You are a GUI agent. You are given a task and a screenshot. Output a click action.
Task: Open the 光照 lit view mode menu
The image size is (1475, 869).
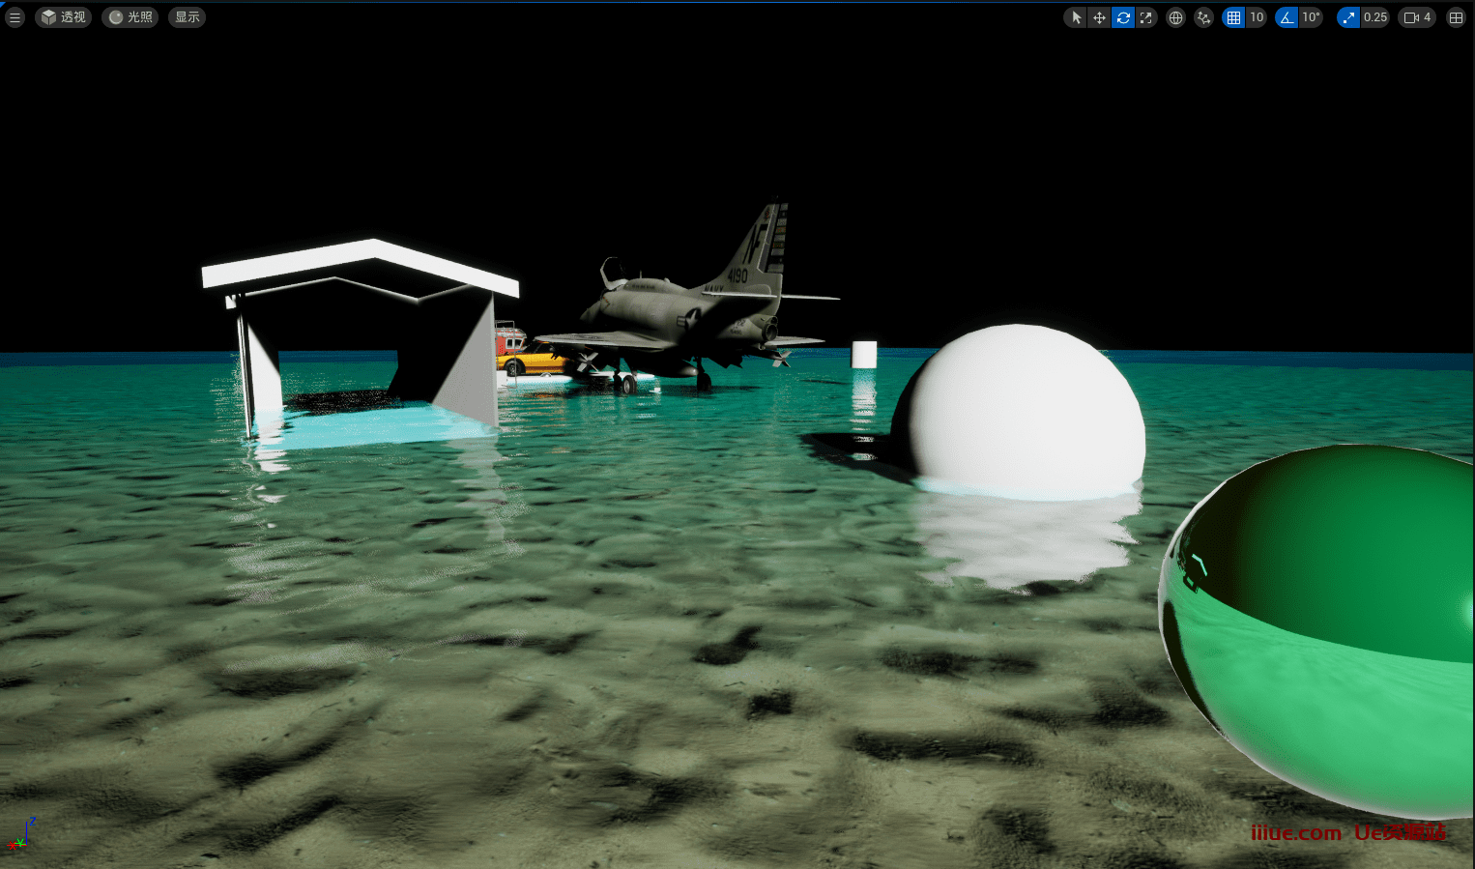click(x=130, y=17)
